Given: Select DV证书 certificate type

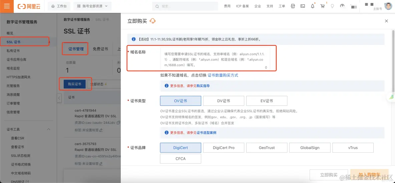Looking at the screenshot, I should click(224, 101).
